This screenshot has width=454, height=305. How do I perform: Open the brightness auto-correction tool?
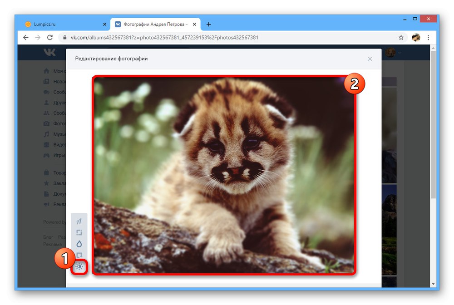(79, 267)
